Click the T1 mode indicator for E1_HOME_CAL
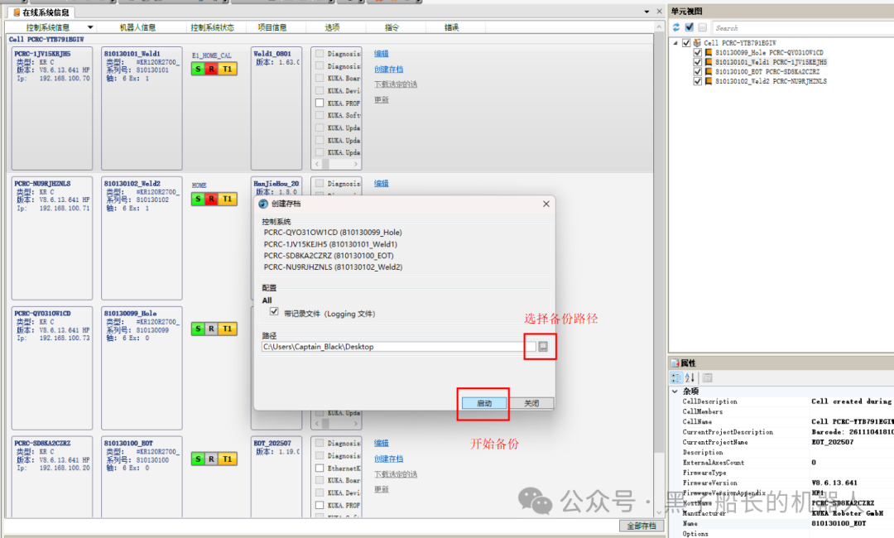Image resolution: width=894 pixels, height=538 pixels. point(227,70)
